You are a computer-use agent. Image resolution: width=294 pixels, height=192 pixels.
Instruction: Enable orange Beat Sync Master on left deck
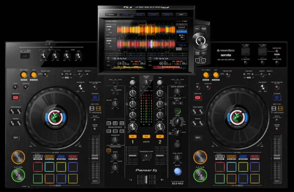(x=98, y=108)
